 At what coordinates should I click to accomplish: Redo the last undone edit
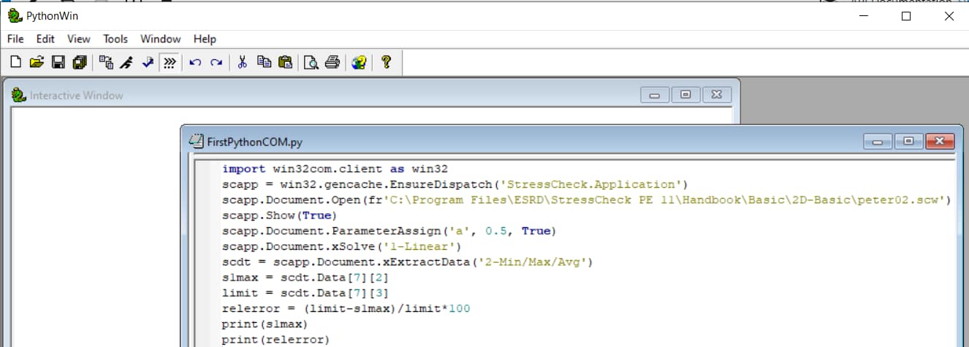click(216, 63)
